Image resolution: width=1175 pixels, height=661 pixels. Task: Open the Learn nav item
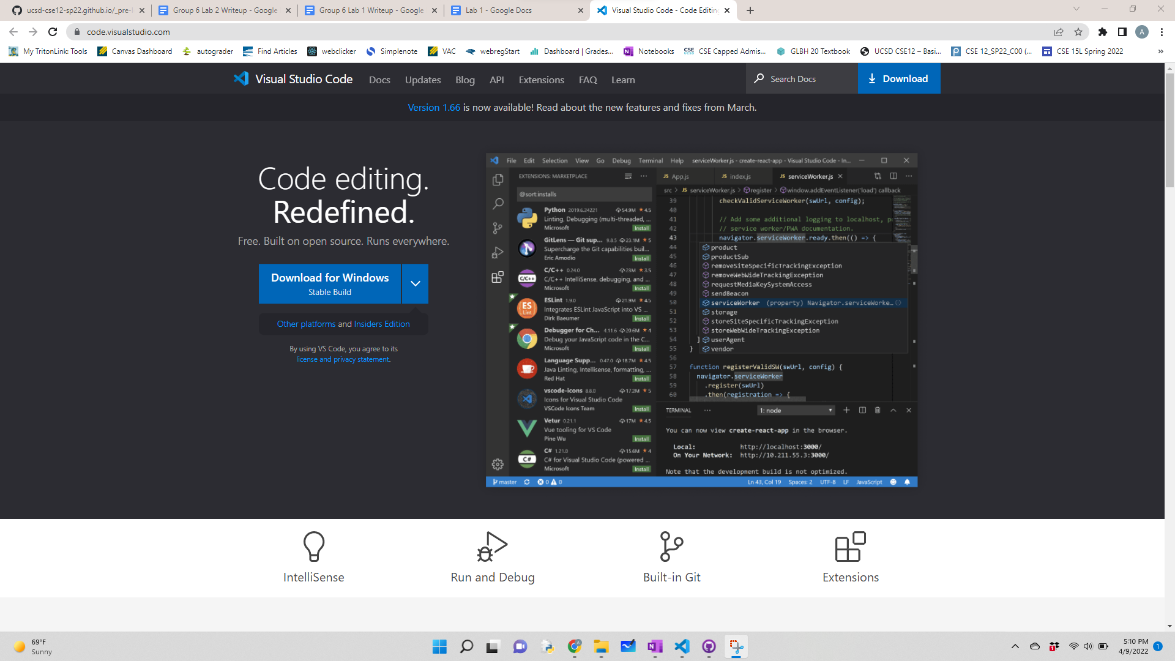tap(623, 80)
